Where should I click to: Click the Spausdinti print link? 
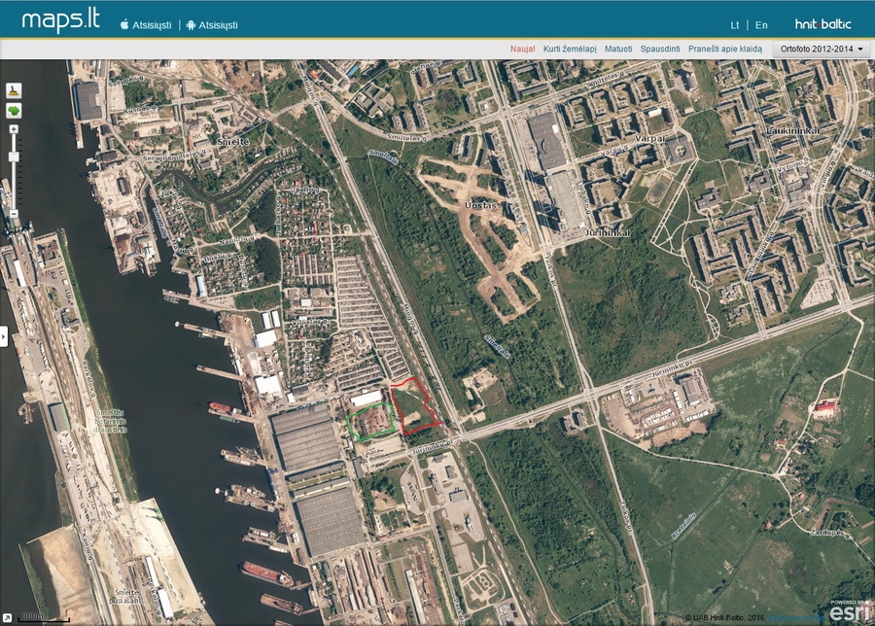[660, 49]
